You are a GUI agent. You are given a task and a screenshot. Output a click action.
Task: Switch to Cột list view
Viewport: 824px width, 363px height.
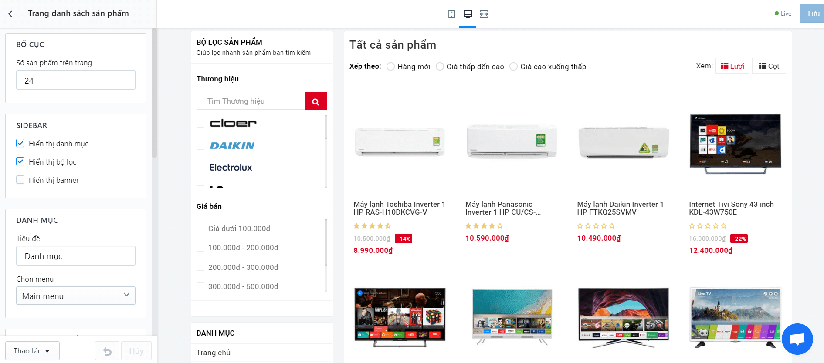[769, 66]
